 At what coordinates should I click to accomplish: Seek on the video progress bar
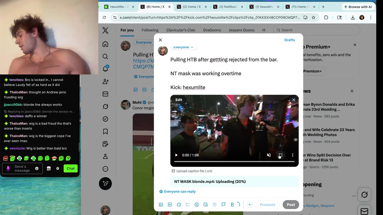pyautogui.click(x=234, y=162)
